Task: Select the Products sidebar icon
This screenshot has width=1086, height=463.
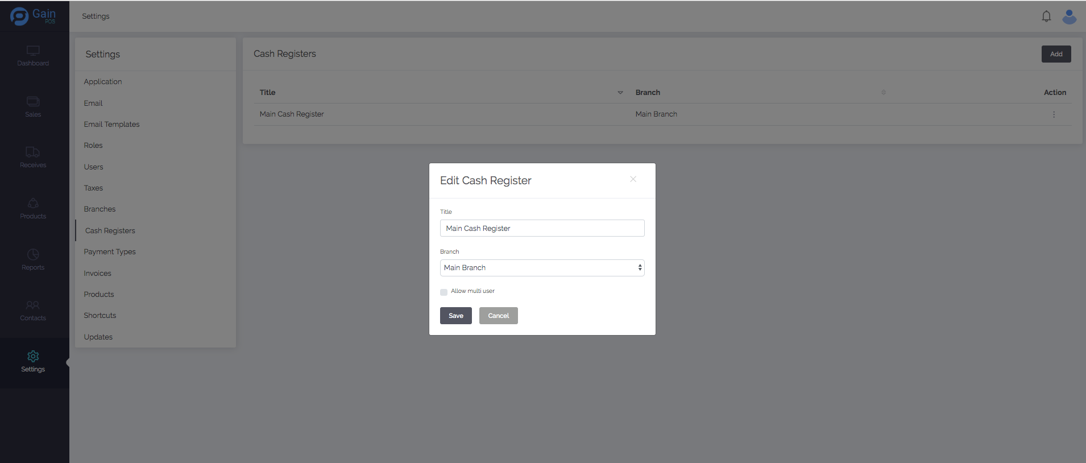Action: pos(33,204)
